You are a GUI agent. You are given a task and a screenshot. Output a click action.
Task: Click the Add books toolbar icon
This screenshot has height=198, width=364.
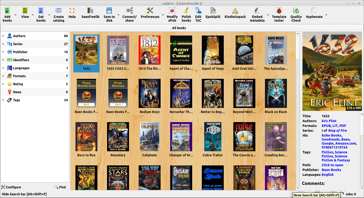tap(7, 11)
